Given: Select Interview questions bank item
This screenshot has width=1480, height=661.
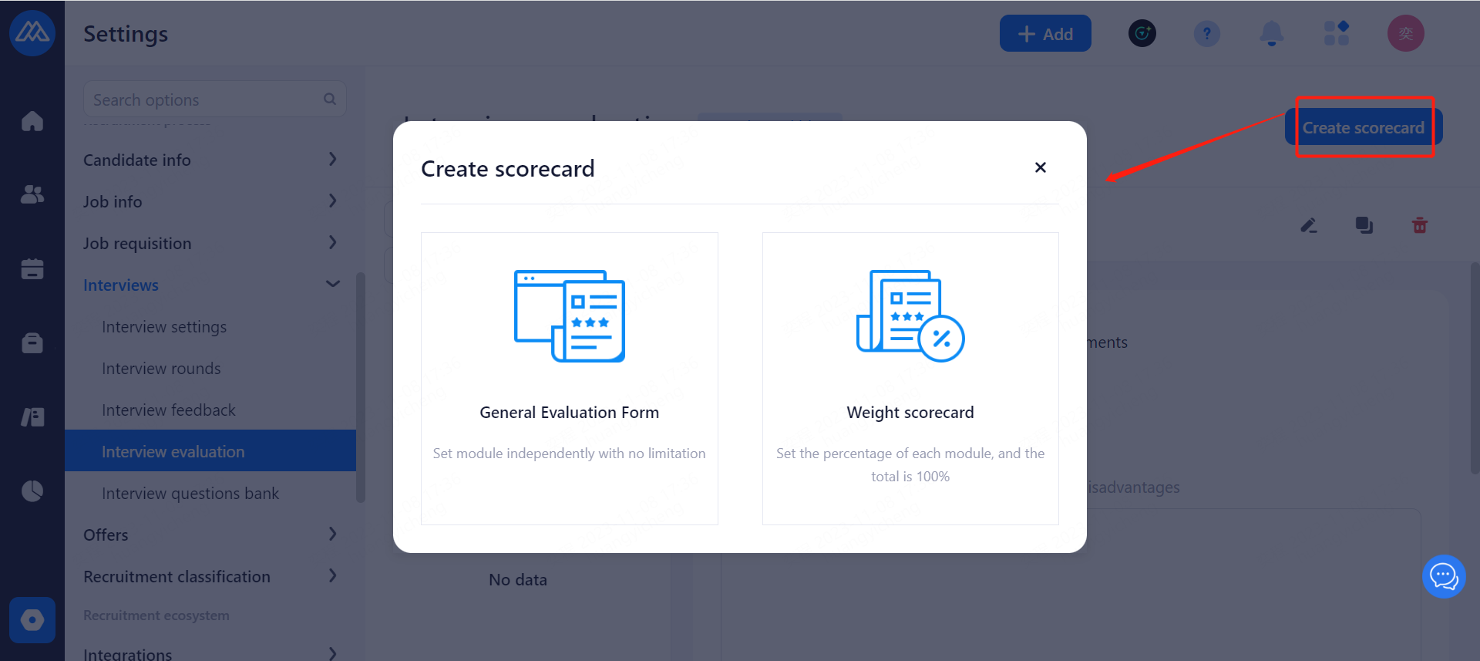Looking at the screenshot, I should tap(190, 494).
